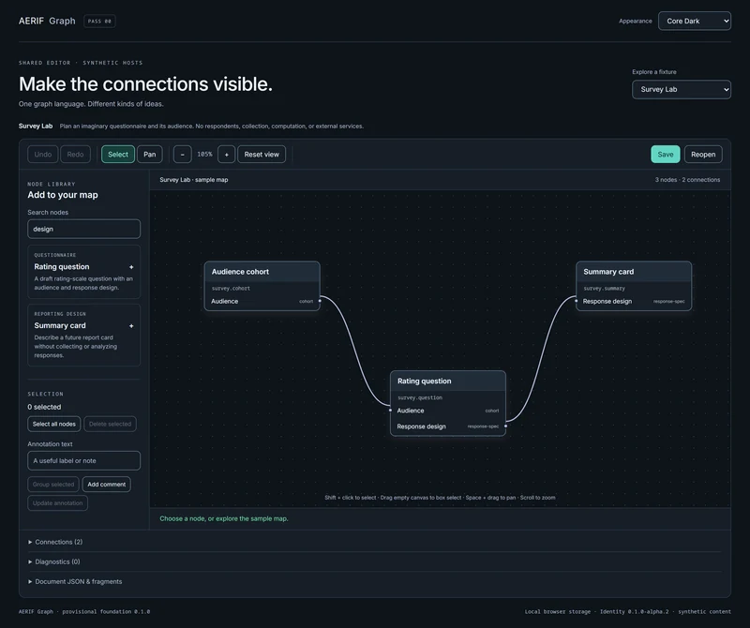Focus the Annotation text field
This screenshot has height=628, width=750.
[x=83, y=460]
